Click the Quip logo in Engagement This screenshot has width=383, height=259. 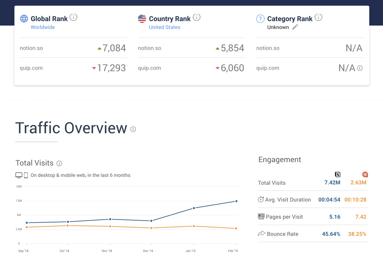coord(365,174)
